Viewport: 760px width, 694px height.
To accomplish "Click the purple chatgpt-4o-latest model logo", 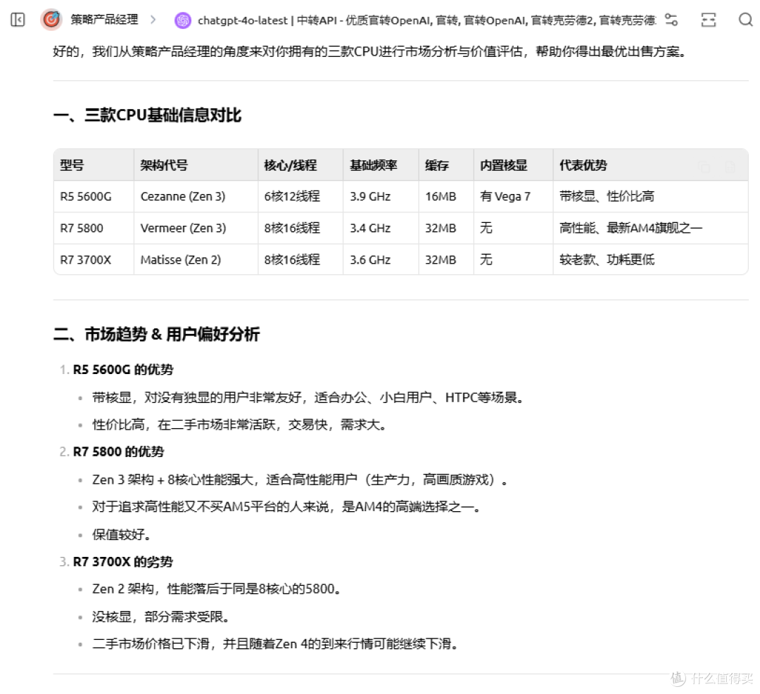I will (183, 20).
